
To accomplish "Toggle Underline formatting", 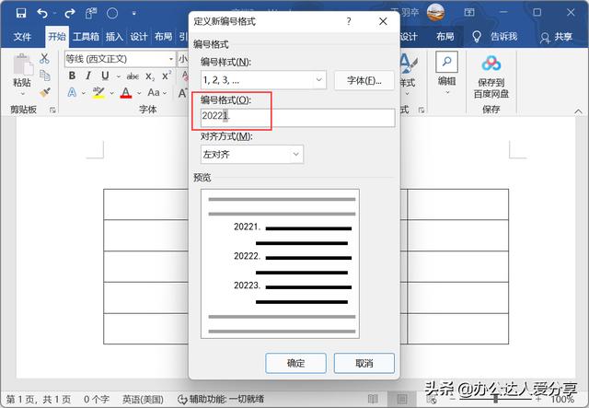I will tap(106, 76).
